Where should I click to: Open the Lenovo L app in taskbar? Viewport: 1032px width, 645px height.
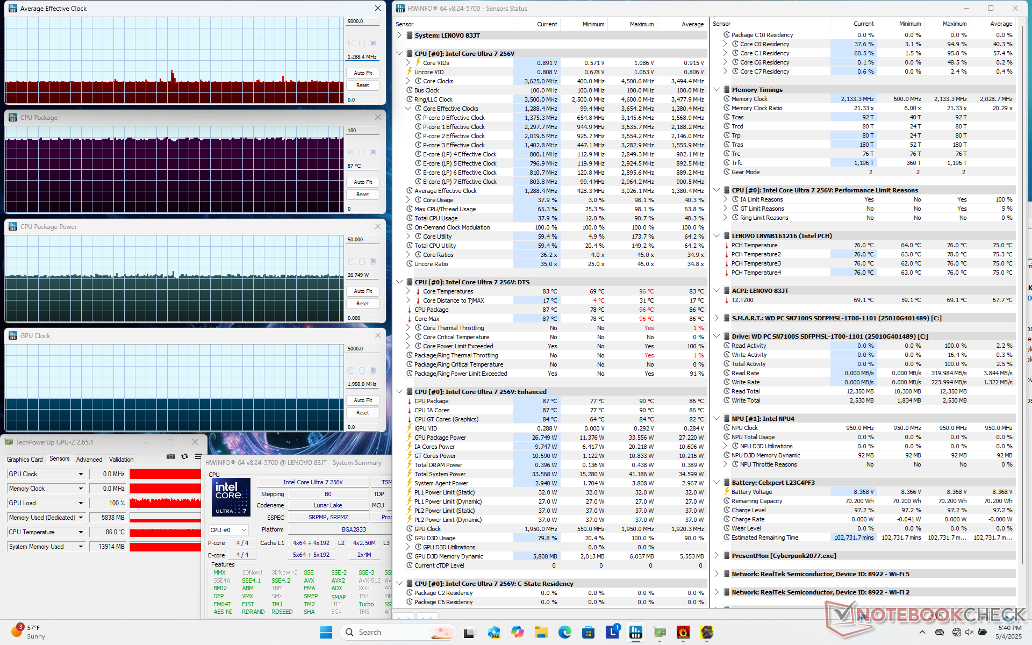point(612,632)
